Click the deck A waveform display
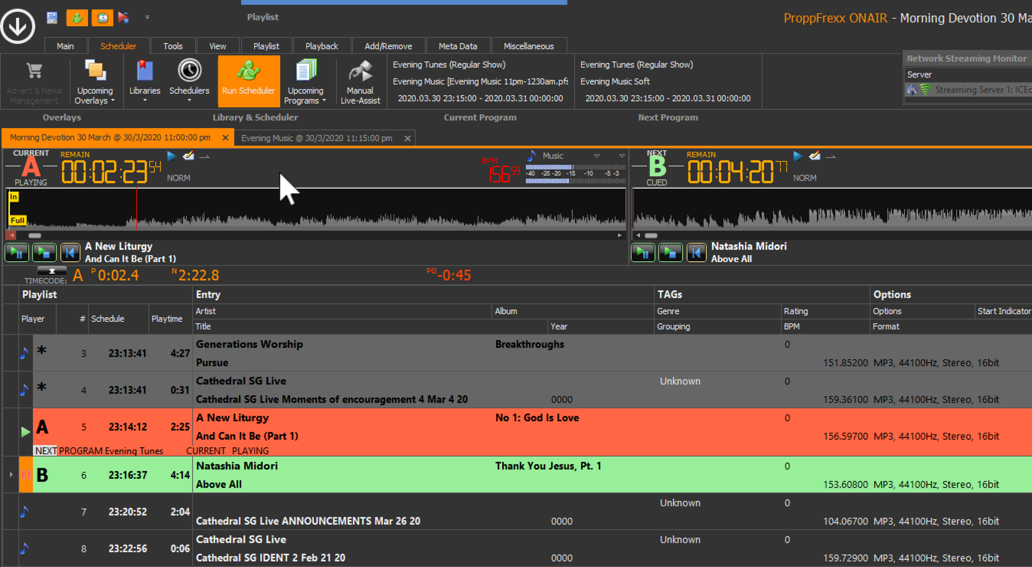The image size is (1032, 567). point(316,209)
